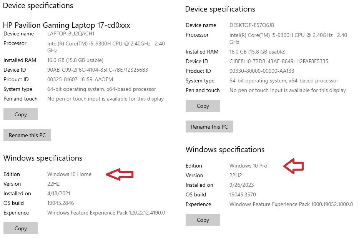Click the Windows 10 Pro edition value
The height and width of the screenshot is (238, 359).
(x=248, y=166)
